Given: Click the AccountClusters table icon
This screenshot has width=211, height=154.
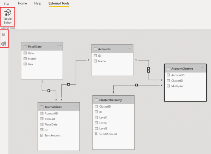Looking at the screenshot, I should pos(168,69).
